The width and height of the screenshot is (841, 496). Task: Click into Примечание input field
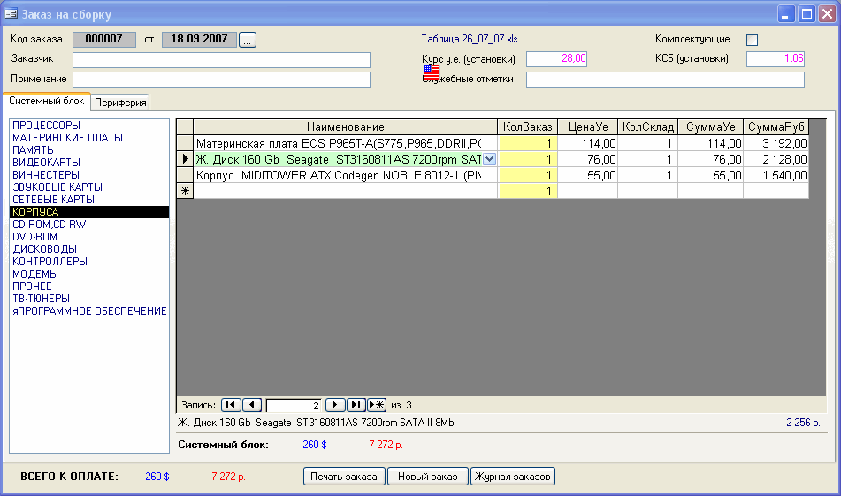click(x=221, y=80)
